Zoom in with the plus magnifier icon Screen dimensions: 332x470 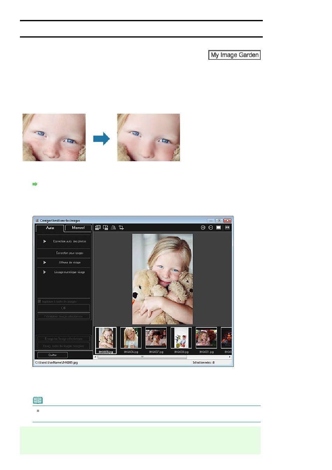(203, 228)
